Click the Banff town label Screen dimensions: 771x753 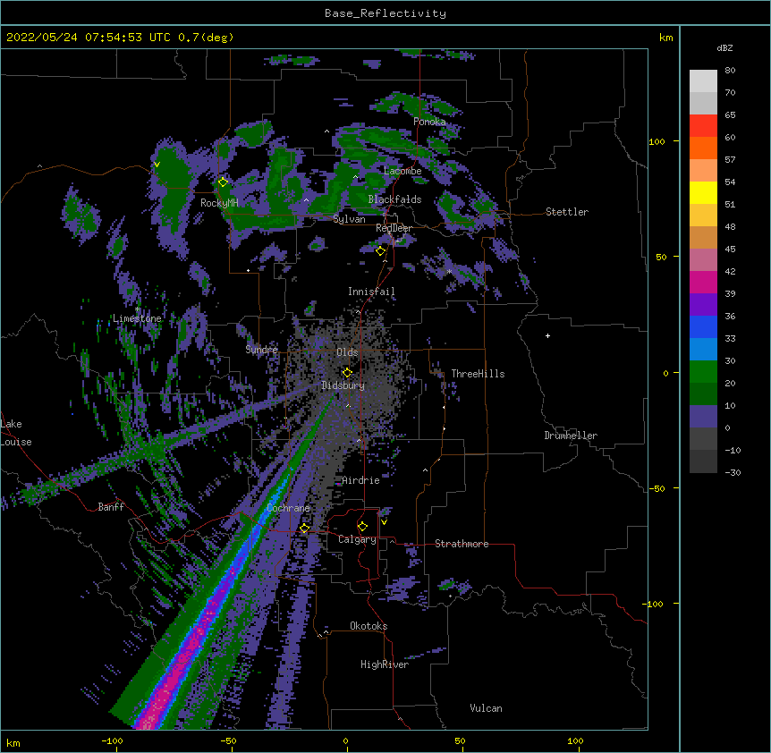111,507
